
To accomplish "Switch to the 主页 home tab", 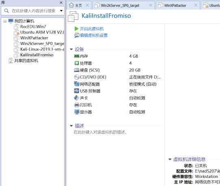I will tap(79, 5).
